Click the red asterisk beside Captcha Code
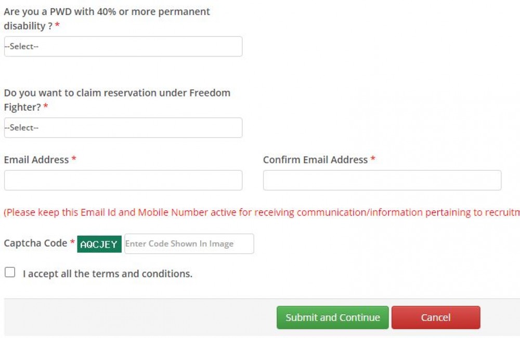 (72, 243)
